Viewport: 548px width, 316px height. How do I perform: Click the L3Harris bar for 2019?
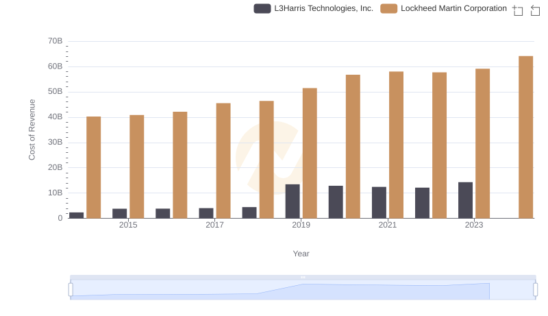[x=292, y=202]
